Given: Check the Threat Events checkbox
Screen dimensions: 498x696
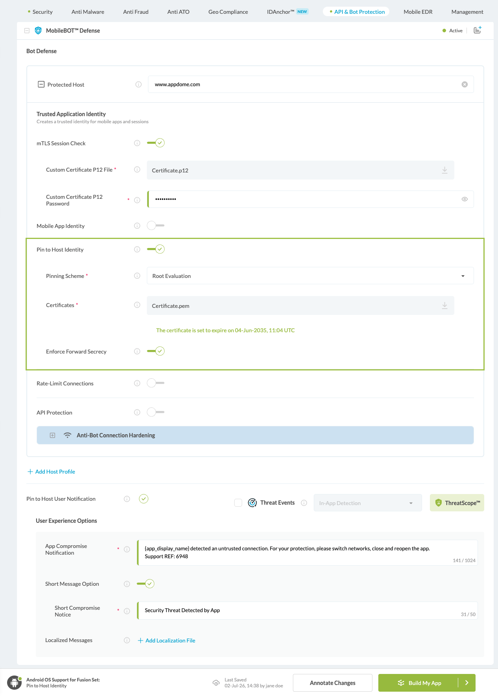Looking at the screenshot, I should click(x=238, y=503).
